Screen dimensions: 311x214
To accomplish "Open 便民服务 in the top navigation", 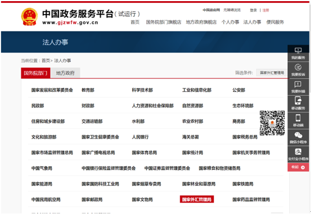I will [x=275, y=22].
